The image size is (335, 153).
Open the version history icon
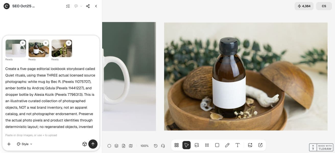pyautogui.click(x=156, y=146)
